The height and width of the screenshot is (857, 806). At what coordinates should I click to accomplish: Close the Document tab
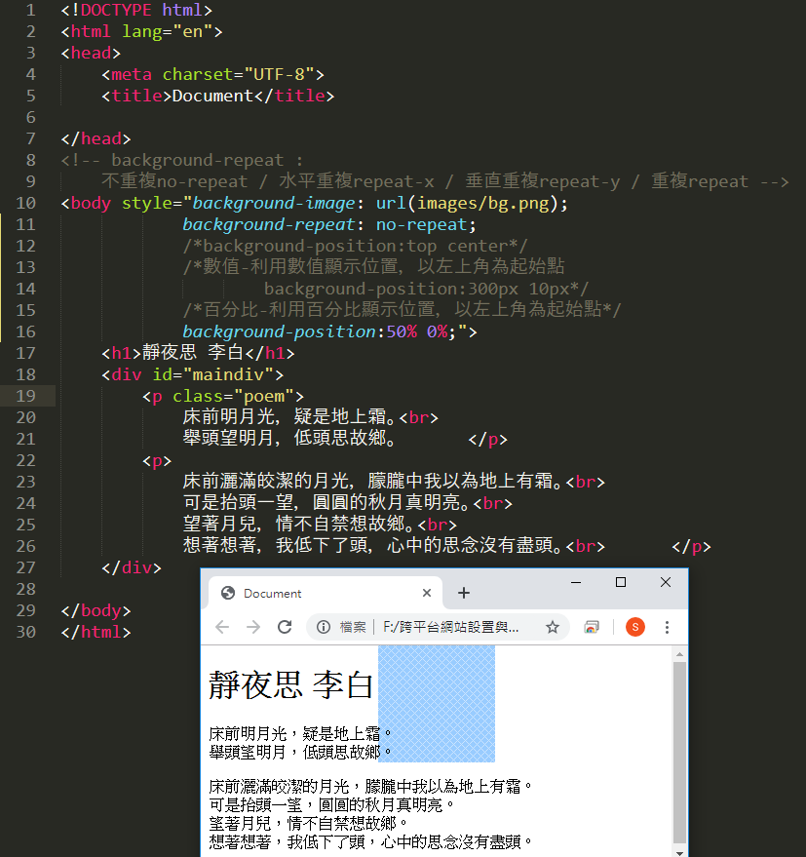[x=426, y=593]
